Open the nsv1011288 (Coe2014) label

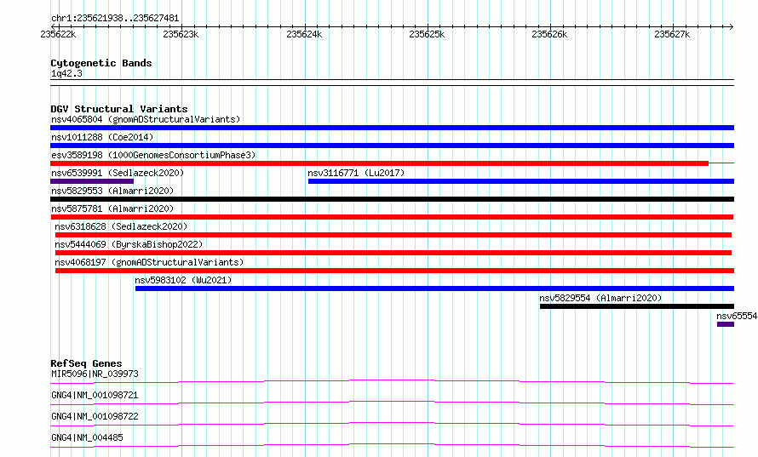click(x=102, y=137)
